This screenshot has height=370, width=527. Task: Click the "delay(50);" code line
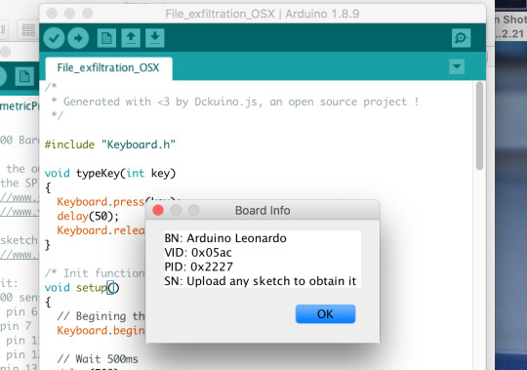[88, 216]
